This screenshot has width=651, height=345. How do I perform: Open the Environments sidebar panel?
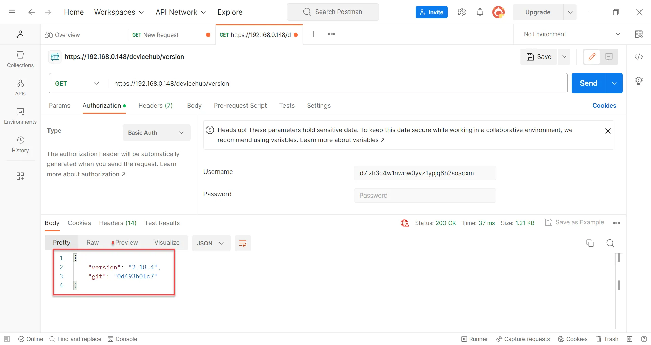click(x=20, y=116)
